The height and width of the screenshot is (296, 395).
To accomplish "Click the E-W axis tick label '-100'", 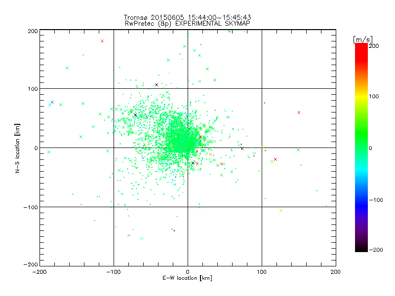I will click(114, 272).
